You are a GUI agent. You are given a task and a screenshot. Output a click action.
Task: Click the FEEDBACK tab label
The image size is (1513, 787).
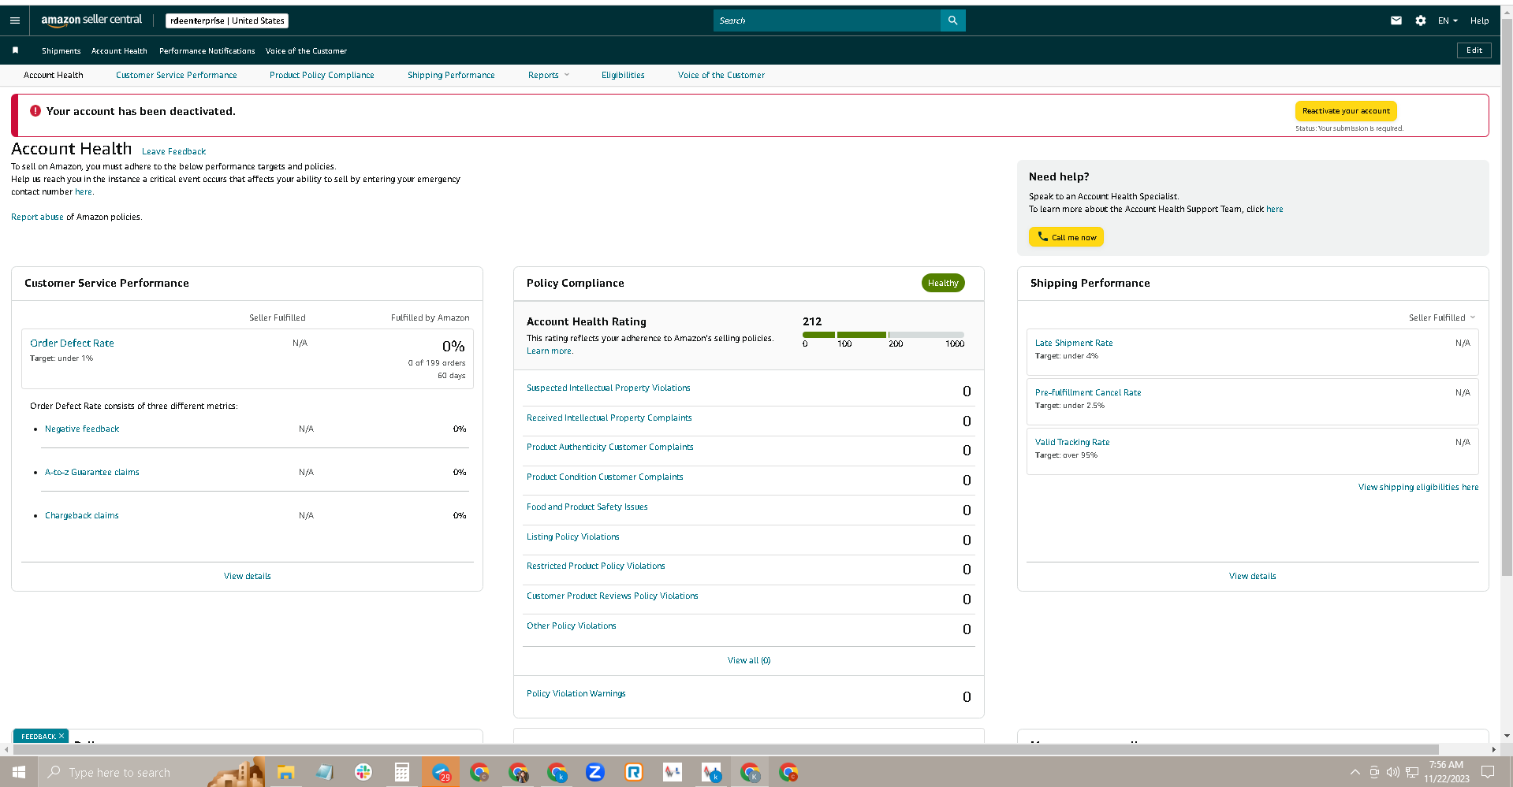click(39, 737)
